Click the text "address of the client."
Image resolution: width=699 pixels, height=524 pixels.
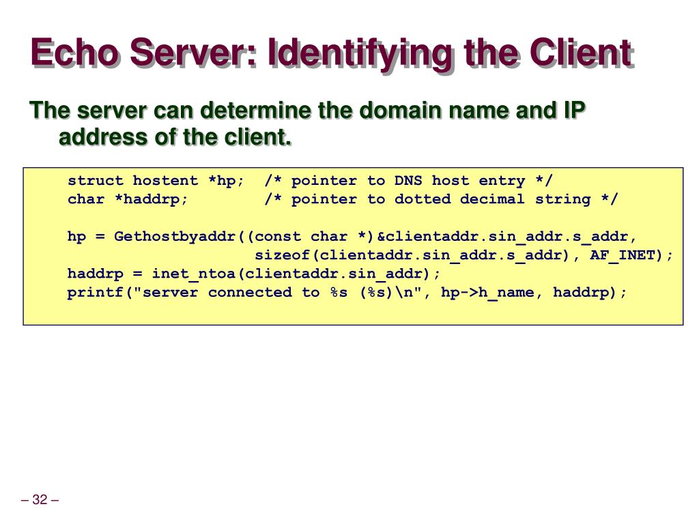point(175,136)
